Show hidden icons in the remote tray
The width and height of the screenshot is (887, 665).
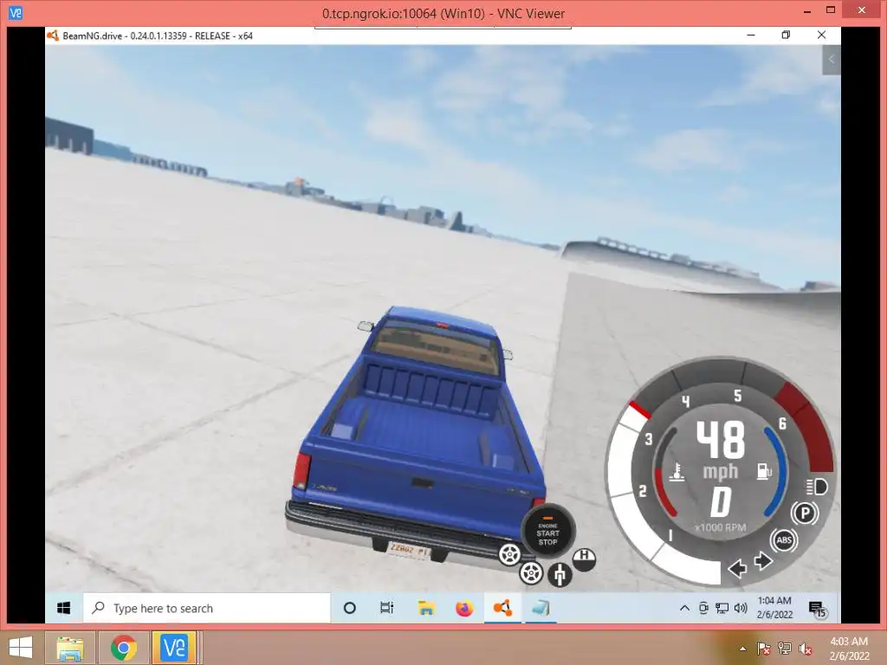[x=684, y=608]
